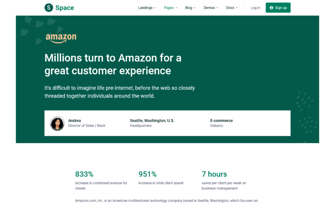Screen dimensions: 335x203
Task: Click the Millions turn to Amazon headline
Action: (113, 64)
